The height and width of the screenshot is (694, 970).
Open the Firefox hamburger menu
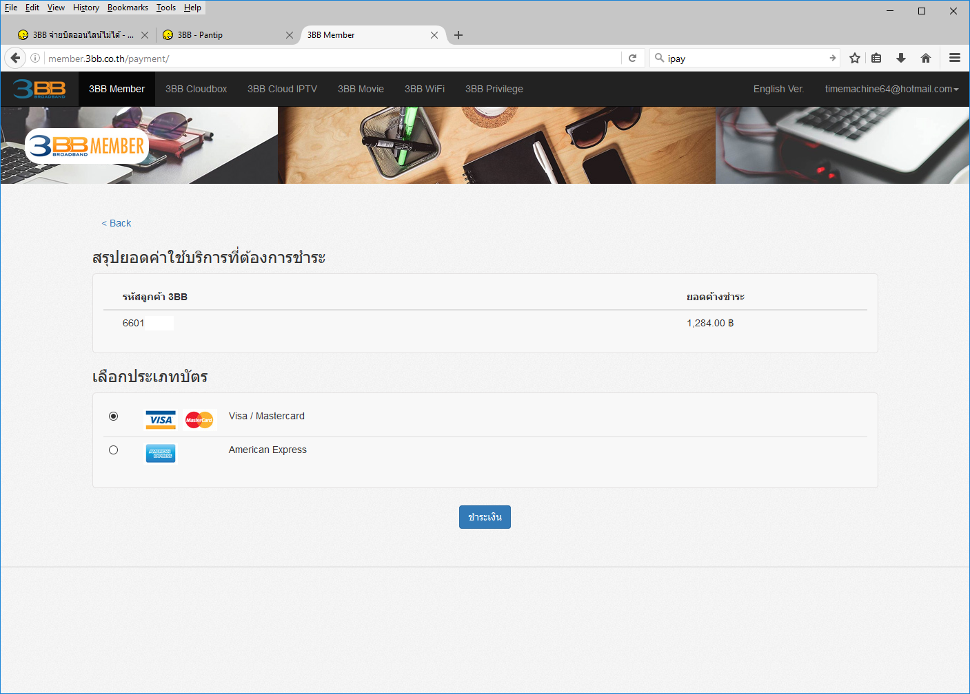tap(955, 59)
